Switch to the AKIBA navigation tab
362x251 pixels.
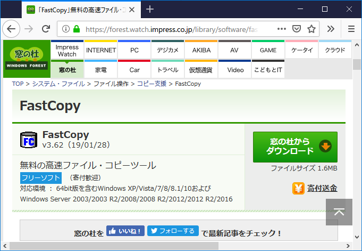(x=201, y=50)
